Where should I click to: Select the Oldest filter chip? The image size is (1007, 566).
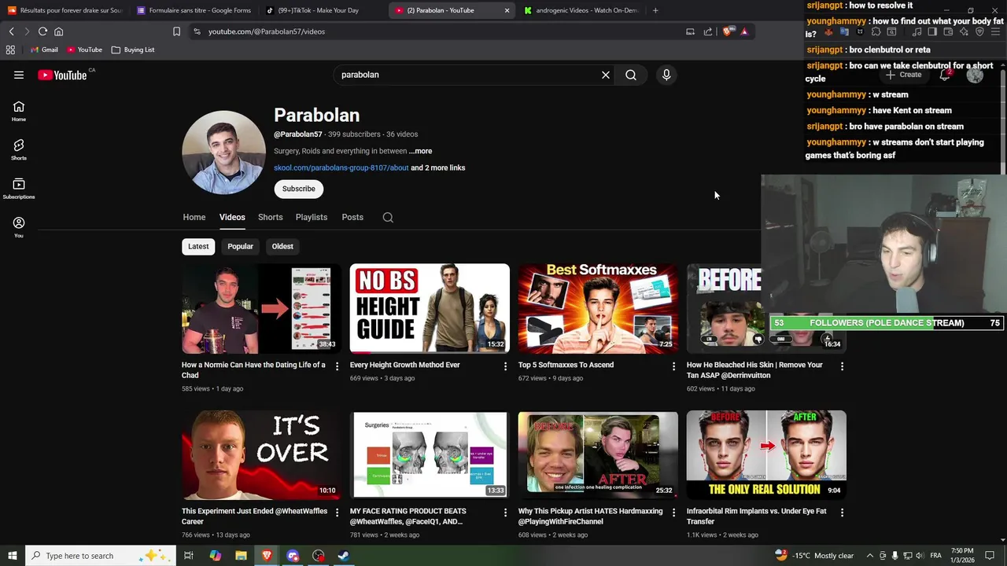282,246
